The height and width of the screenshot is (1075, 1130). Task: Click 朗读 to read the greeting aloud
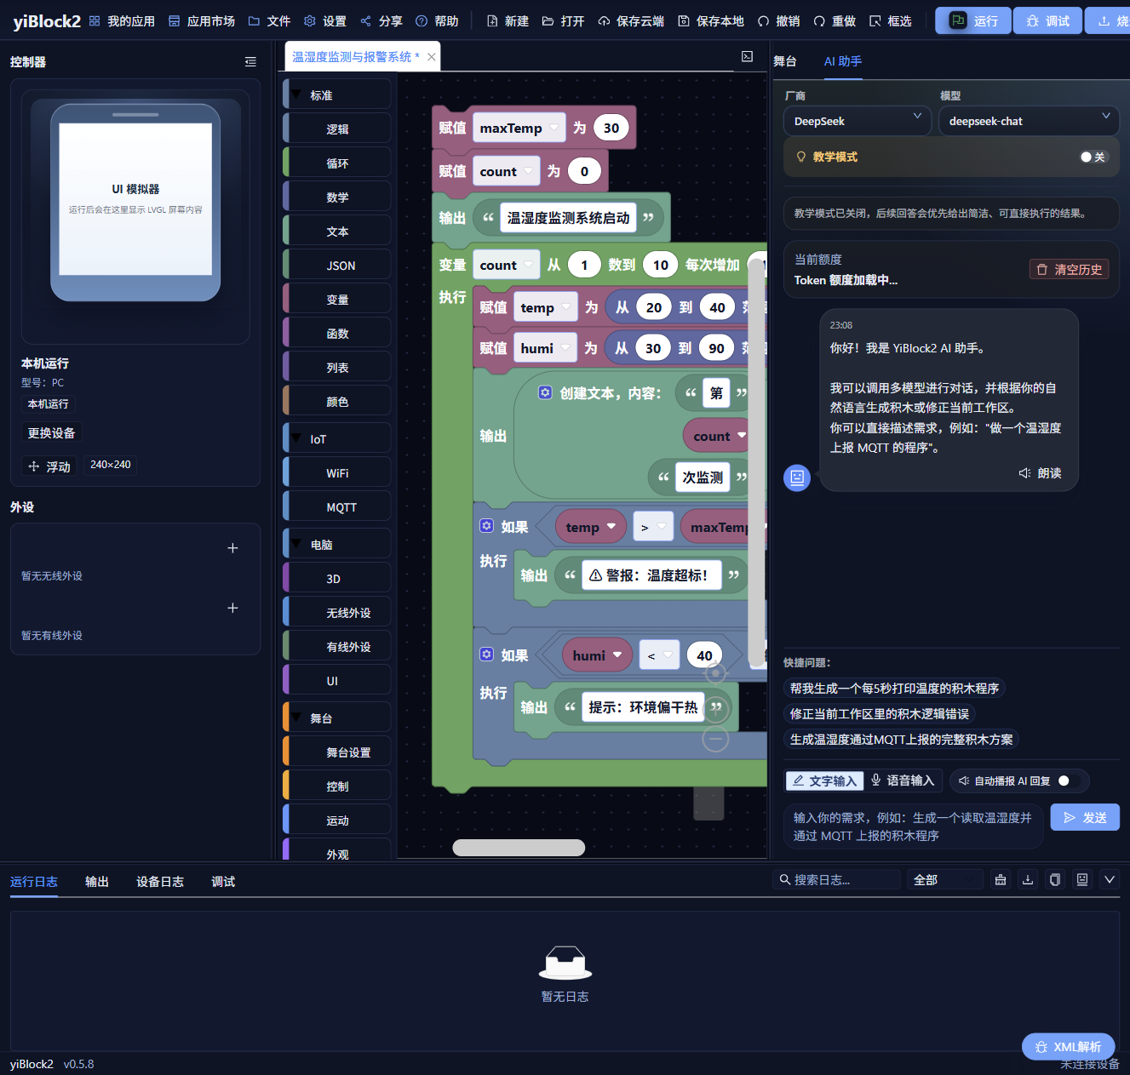(1040, 473)
